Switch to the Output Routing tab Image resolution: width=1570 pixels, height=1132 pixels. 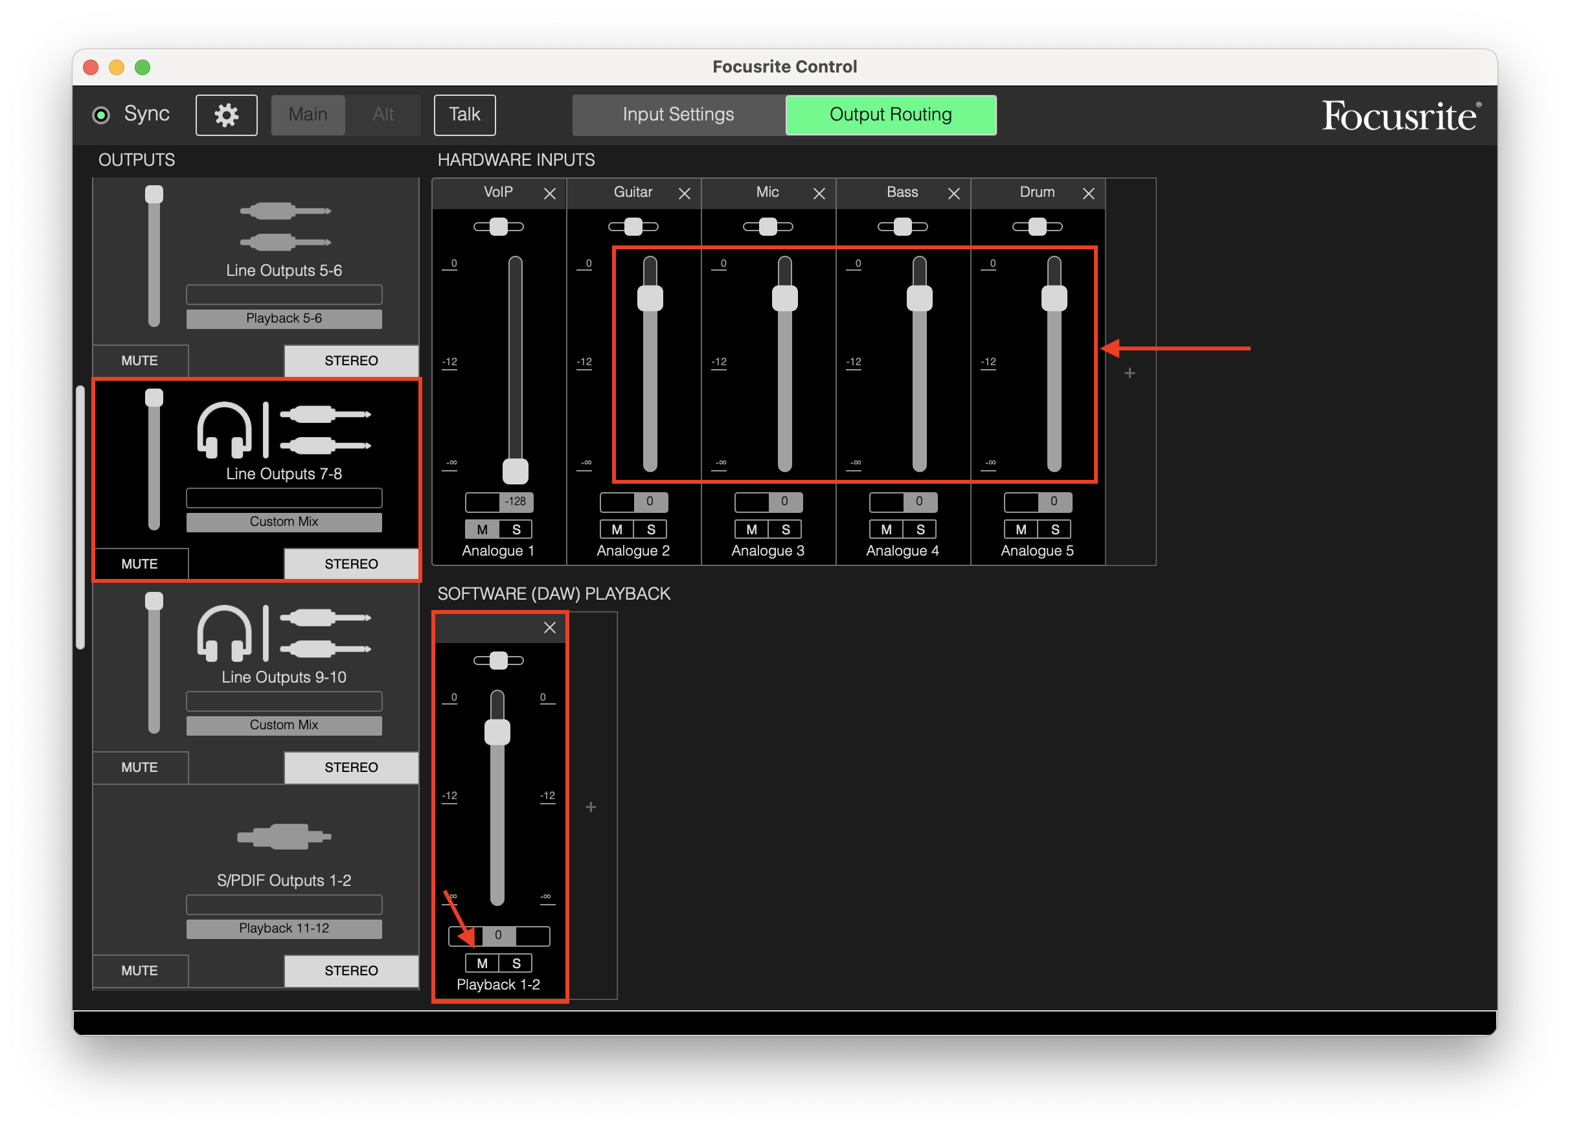coord(890,115)
